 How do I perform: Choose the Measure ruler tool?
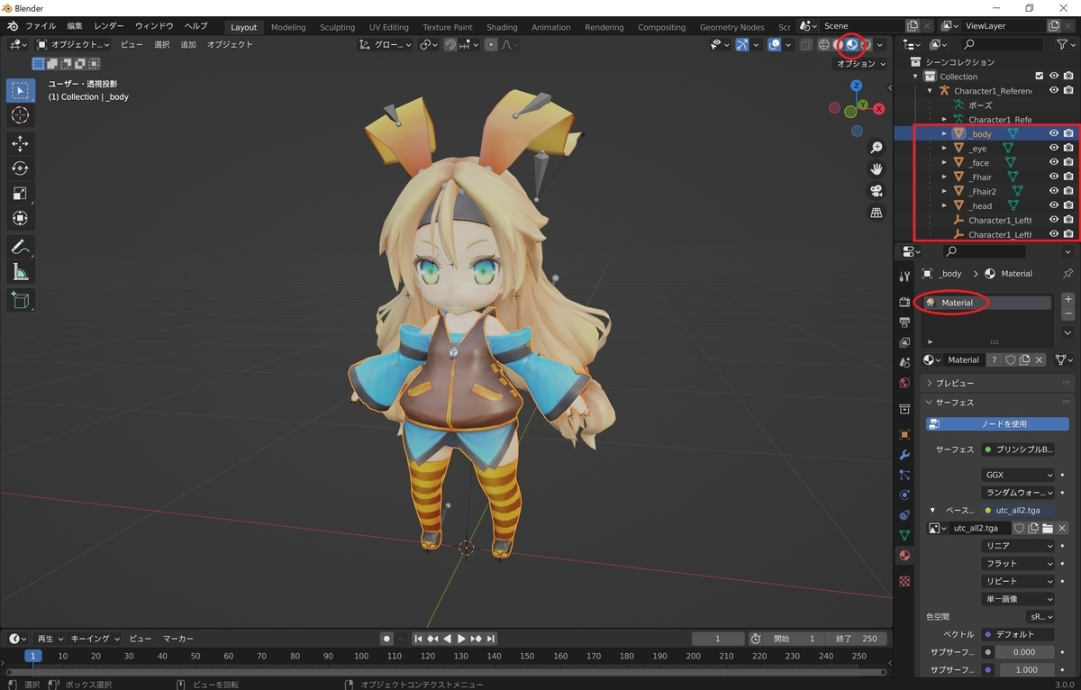click(x=20, y=272)
